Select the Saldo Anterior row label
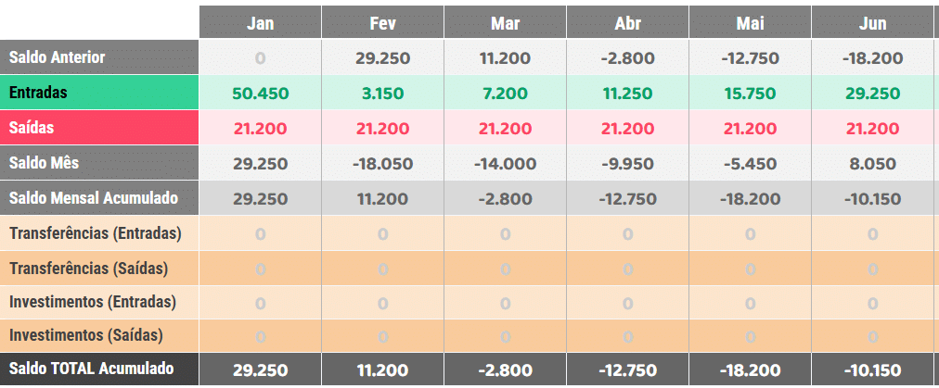The width and height of the screenshot is (939, 388). (98, 57)
